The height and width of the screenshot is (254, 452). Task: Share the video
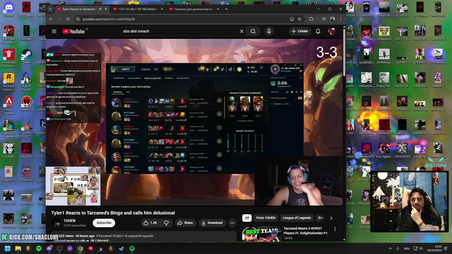(185, 223)
